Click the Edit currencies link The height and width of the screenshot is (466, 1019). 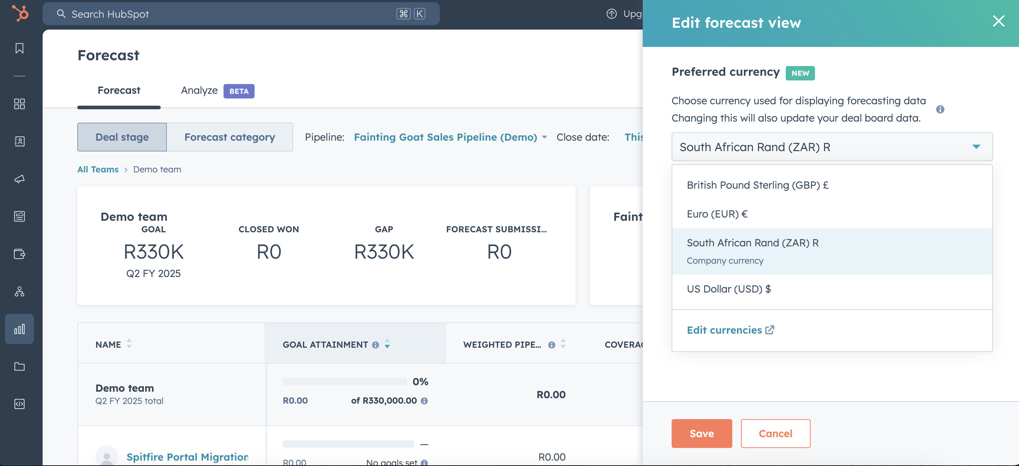point(730,330)
